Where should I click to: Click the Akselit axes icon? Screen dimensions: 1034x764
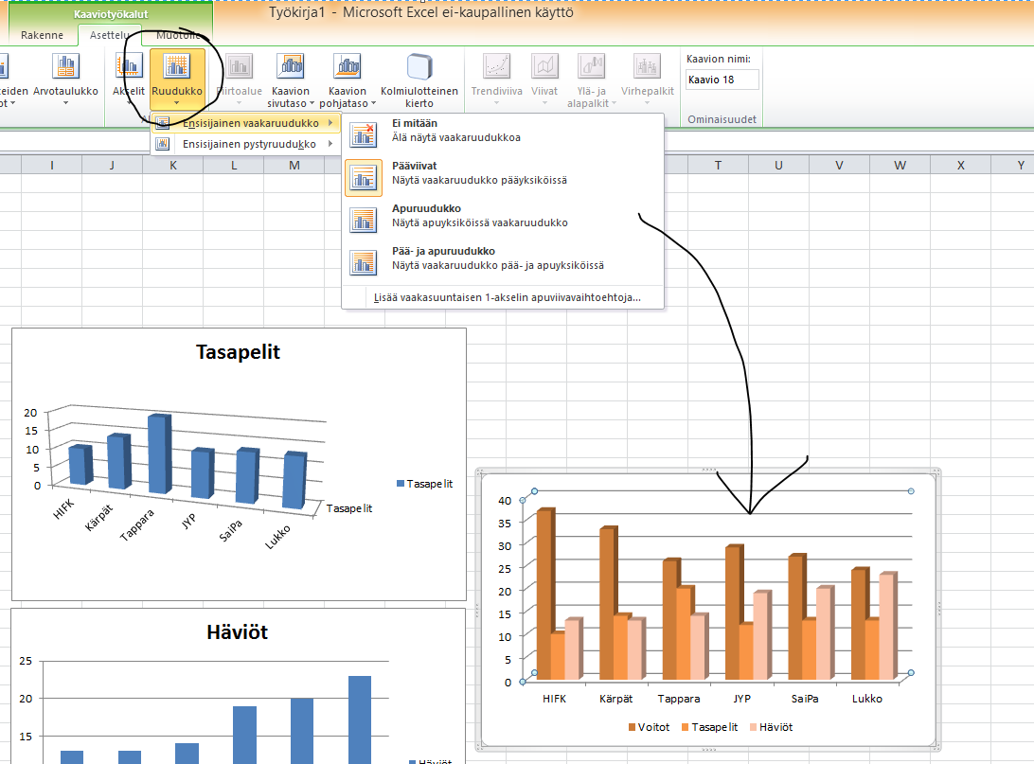point(128,67)
